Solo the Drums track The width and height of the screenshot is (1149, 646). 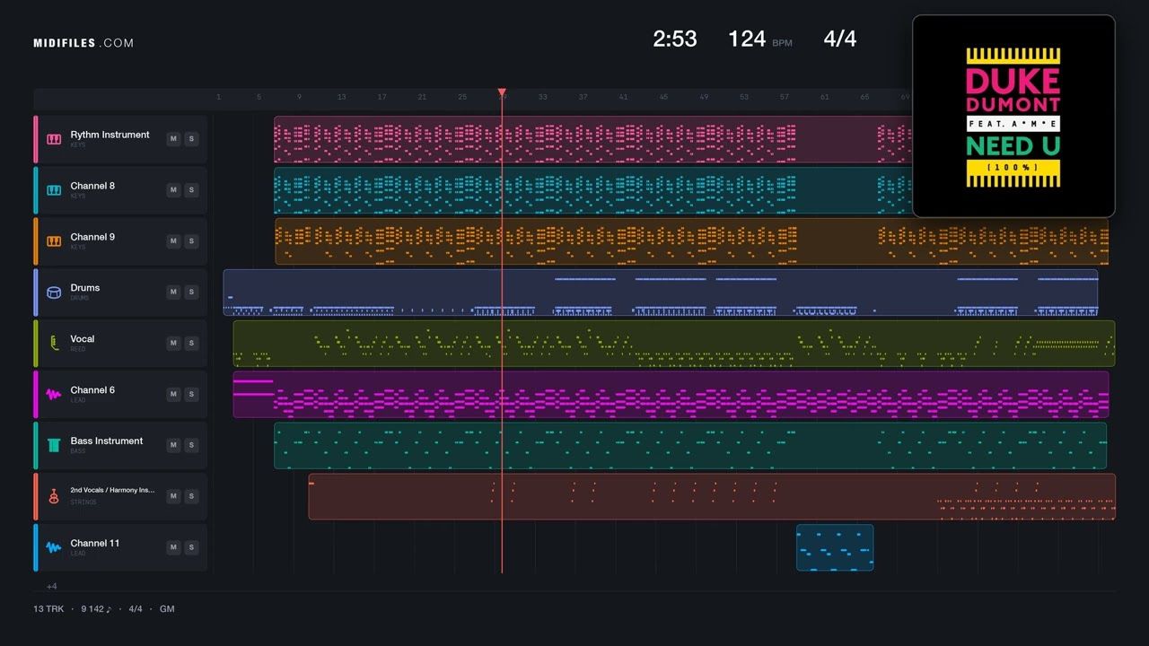tap(191, 292)
